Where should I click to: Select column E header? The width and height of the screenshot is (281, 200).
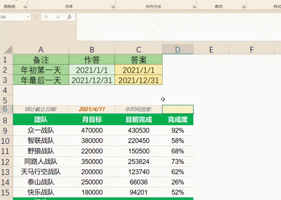[x=211, y=49]
